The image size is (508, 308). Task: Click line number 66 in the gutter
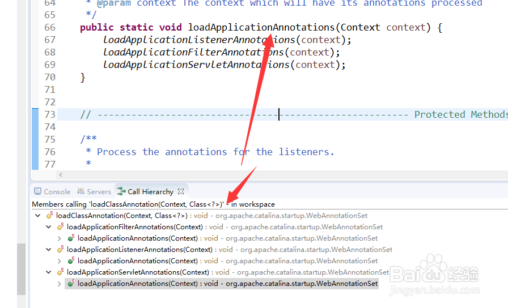click(x=50, y=28)
